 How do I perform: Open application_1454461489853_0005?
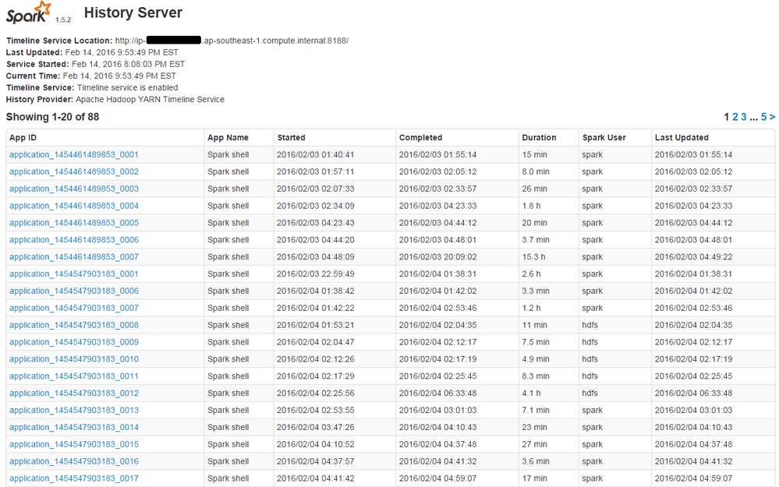click(x=73, y=223)
